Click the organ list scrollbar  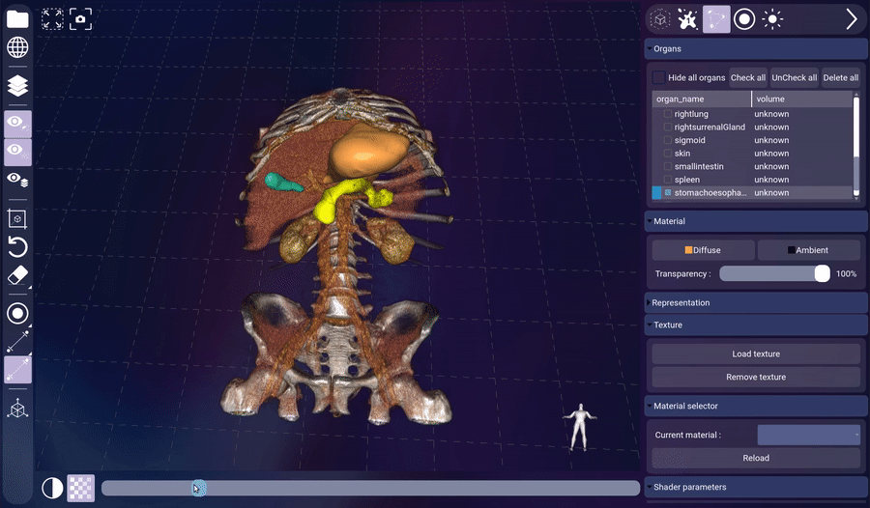click(856, 145)
